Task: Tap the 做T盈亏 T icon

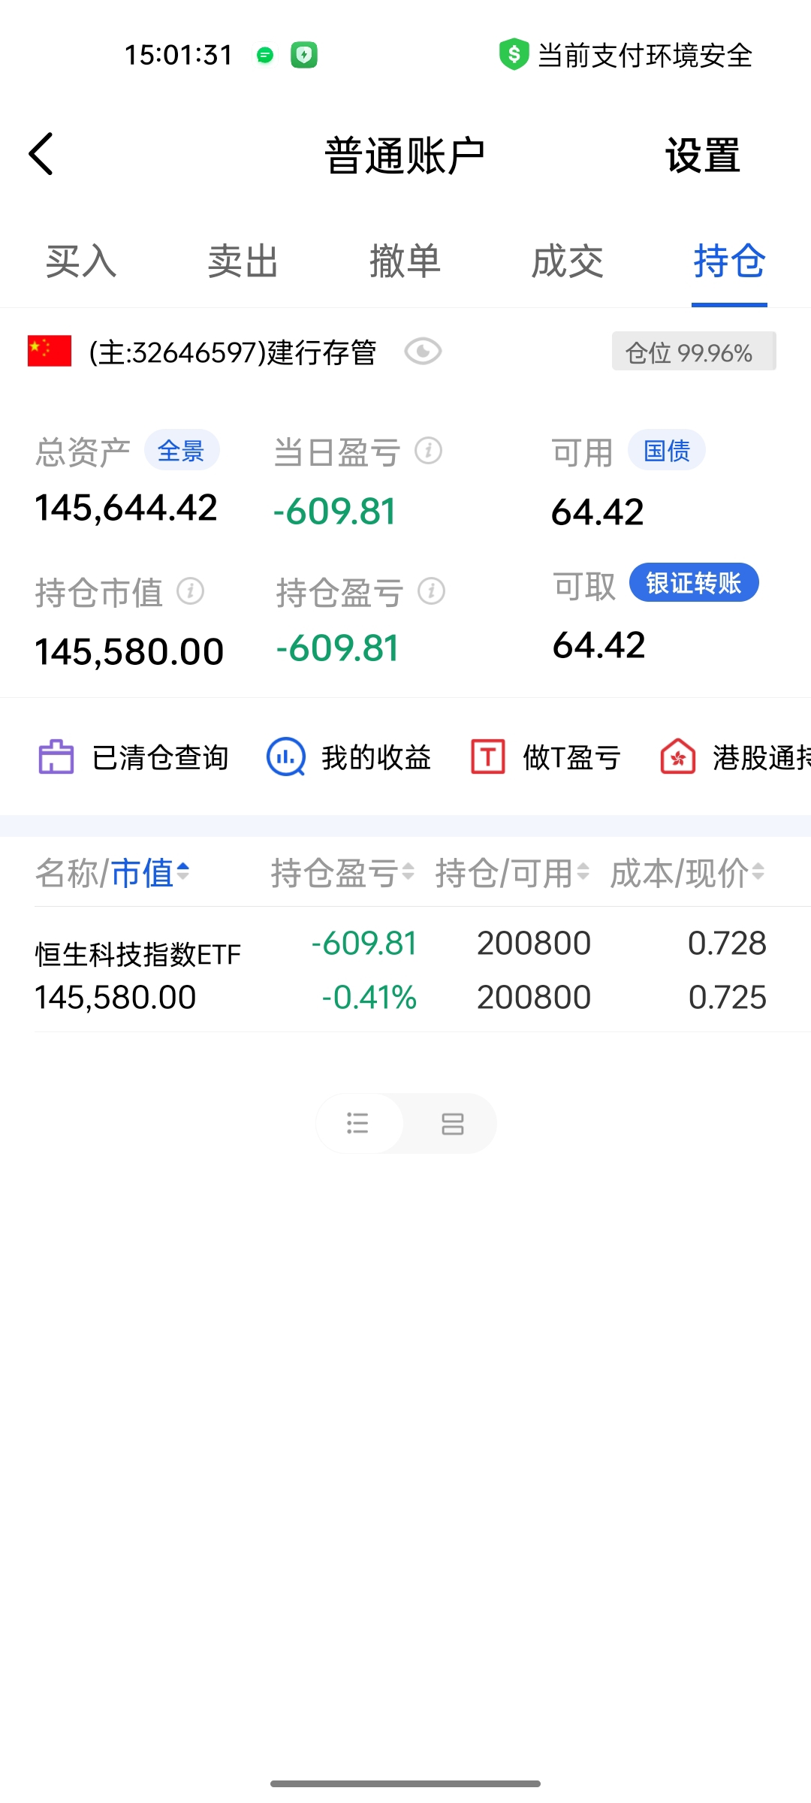Action: coord(488,757)
